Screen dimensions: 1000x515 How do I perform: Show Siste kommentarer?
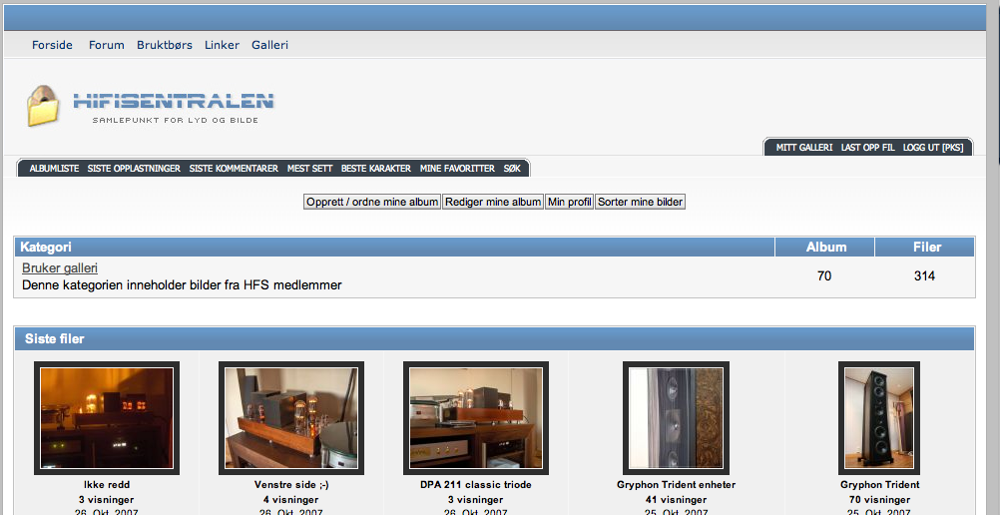coord(234,169)
